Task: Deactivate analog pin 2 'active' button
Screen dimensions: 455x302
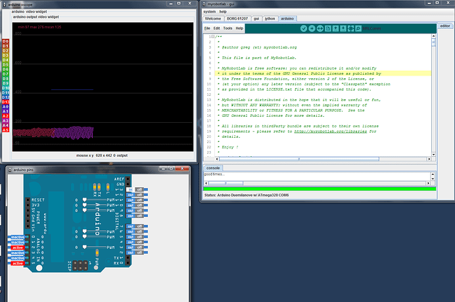Action: (x=18, y=248)
